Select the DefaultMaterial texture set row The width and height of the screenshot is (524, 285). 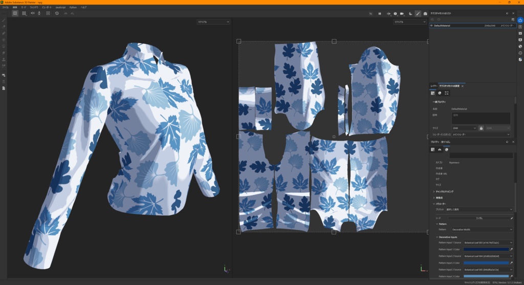pyautogui.click(x=472, y=26)
